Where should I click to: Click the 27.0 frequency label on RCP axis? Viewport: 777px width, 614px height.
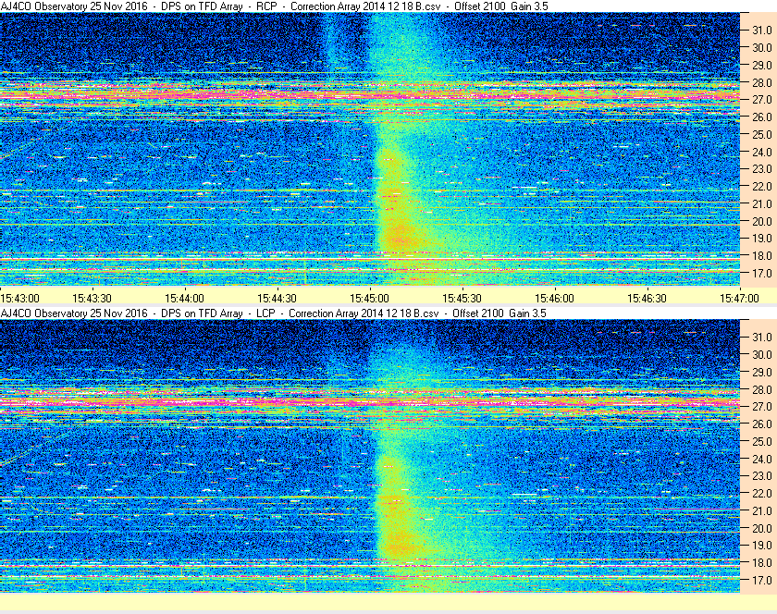coord(762,100)
